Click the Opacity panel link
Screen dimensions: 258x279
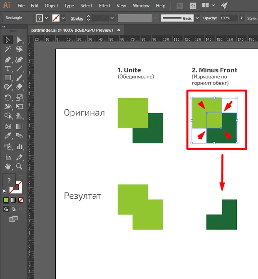[210, 18]
